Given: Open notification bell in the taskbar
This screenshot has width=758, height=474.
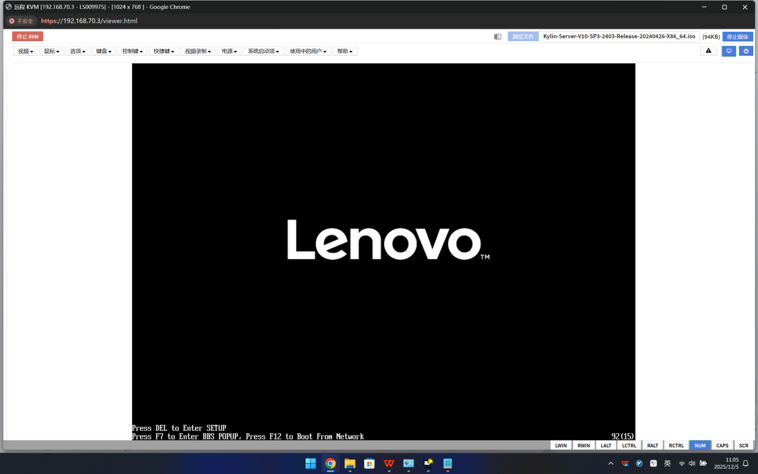Looking at the screenshot, I should (745, 463).
